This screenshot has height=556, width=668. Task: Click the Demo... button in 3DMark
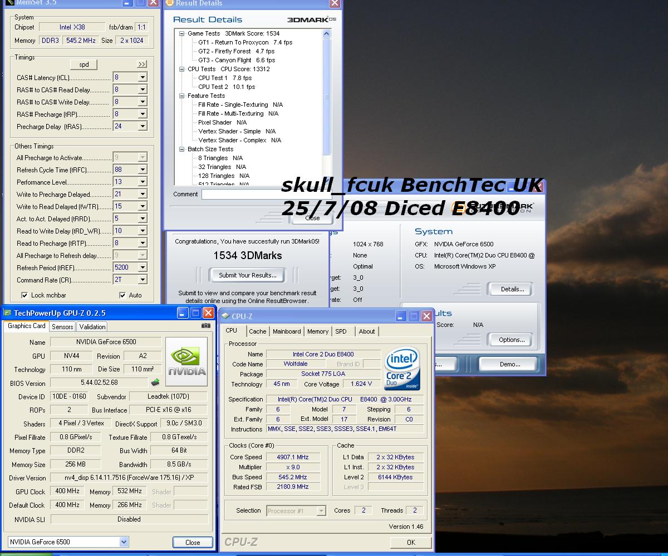[510, 364]
